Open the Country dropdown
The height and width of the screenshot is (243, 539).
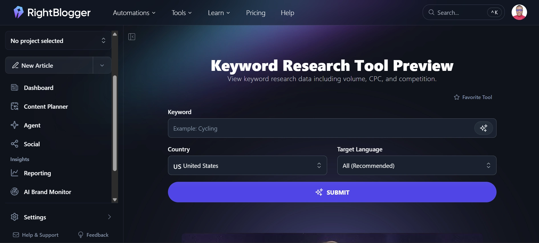pos(247,166)
